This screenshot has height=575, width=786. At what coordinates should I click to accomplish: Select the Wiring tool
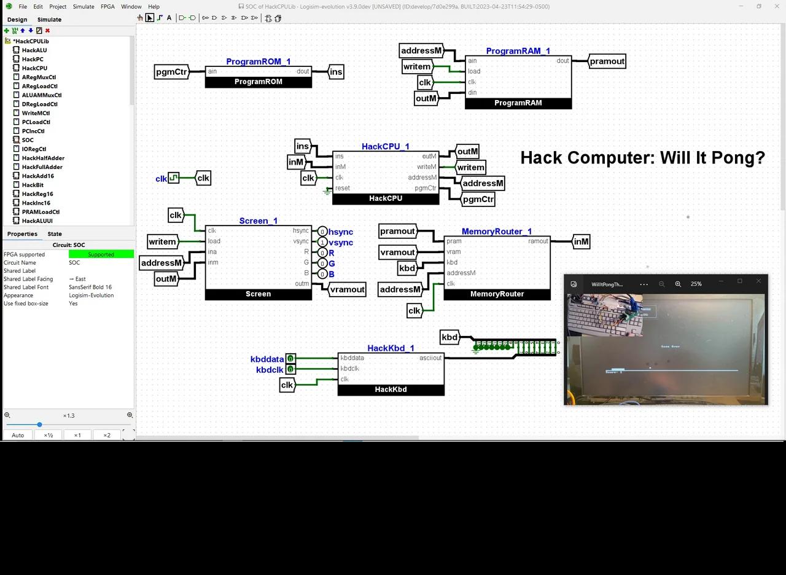click(160, 18)
